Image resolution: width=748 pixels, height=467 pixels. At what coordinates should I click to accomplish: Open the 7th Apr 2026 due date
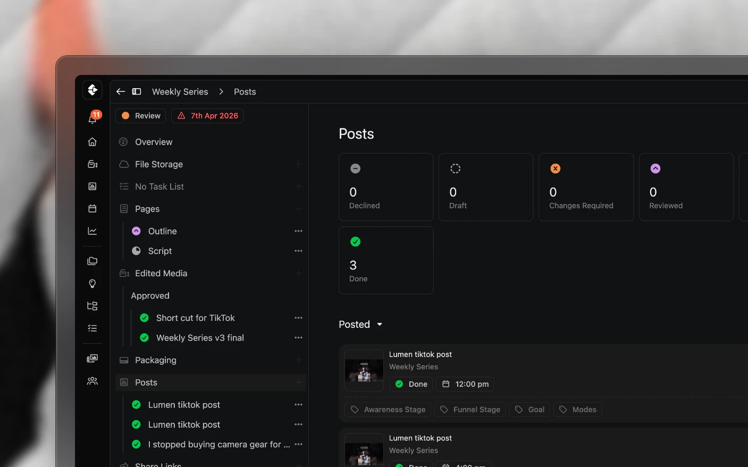[x=207, y=116]
